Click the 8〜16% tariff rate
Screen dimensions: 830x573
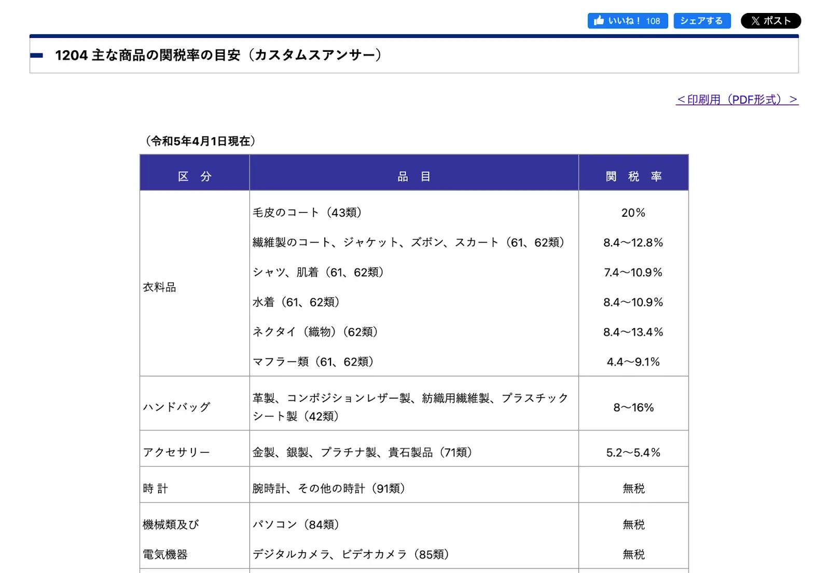point(633,407)
